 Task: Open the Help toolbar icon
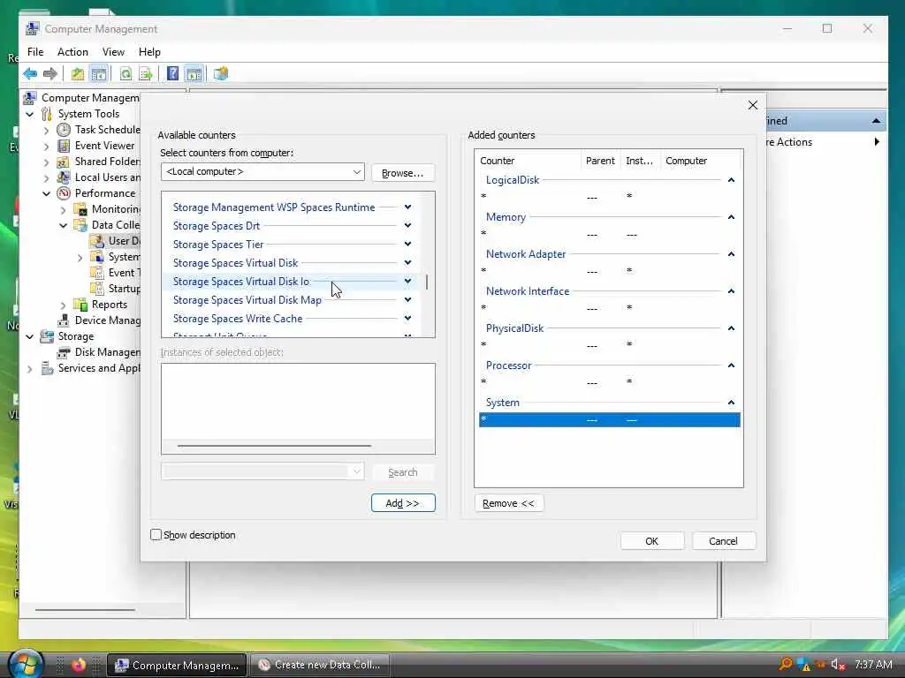pos(172,74)
